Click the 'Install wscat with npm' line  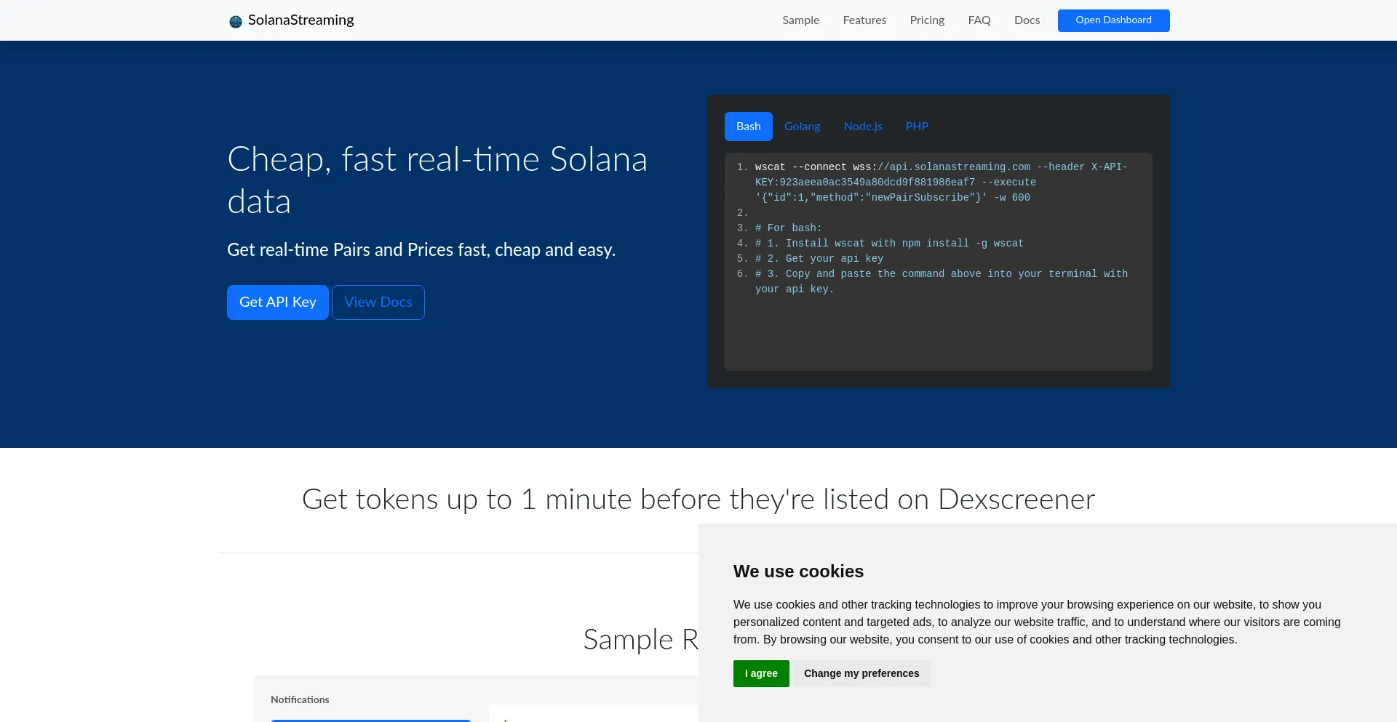(889, 244)
